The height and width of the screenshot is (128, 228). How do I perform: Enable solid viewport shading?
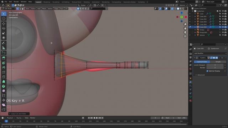tap(178, 9)
